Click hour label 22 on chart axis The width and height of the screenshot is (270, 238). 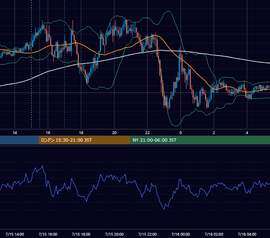(x=148, y=133)
